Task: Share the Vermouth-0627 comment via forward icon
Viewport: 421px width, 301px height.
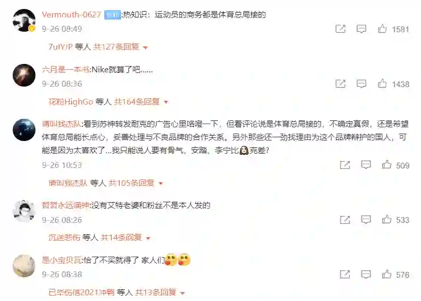Action: click(341, 29)
